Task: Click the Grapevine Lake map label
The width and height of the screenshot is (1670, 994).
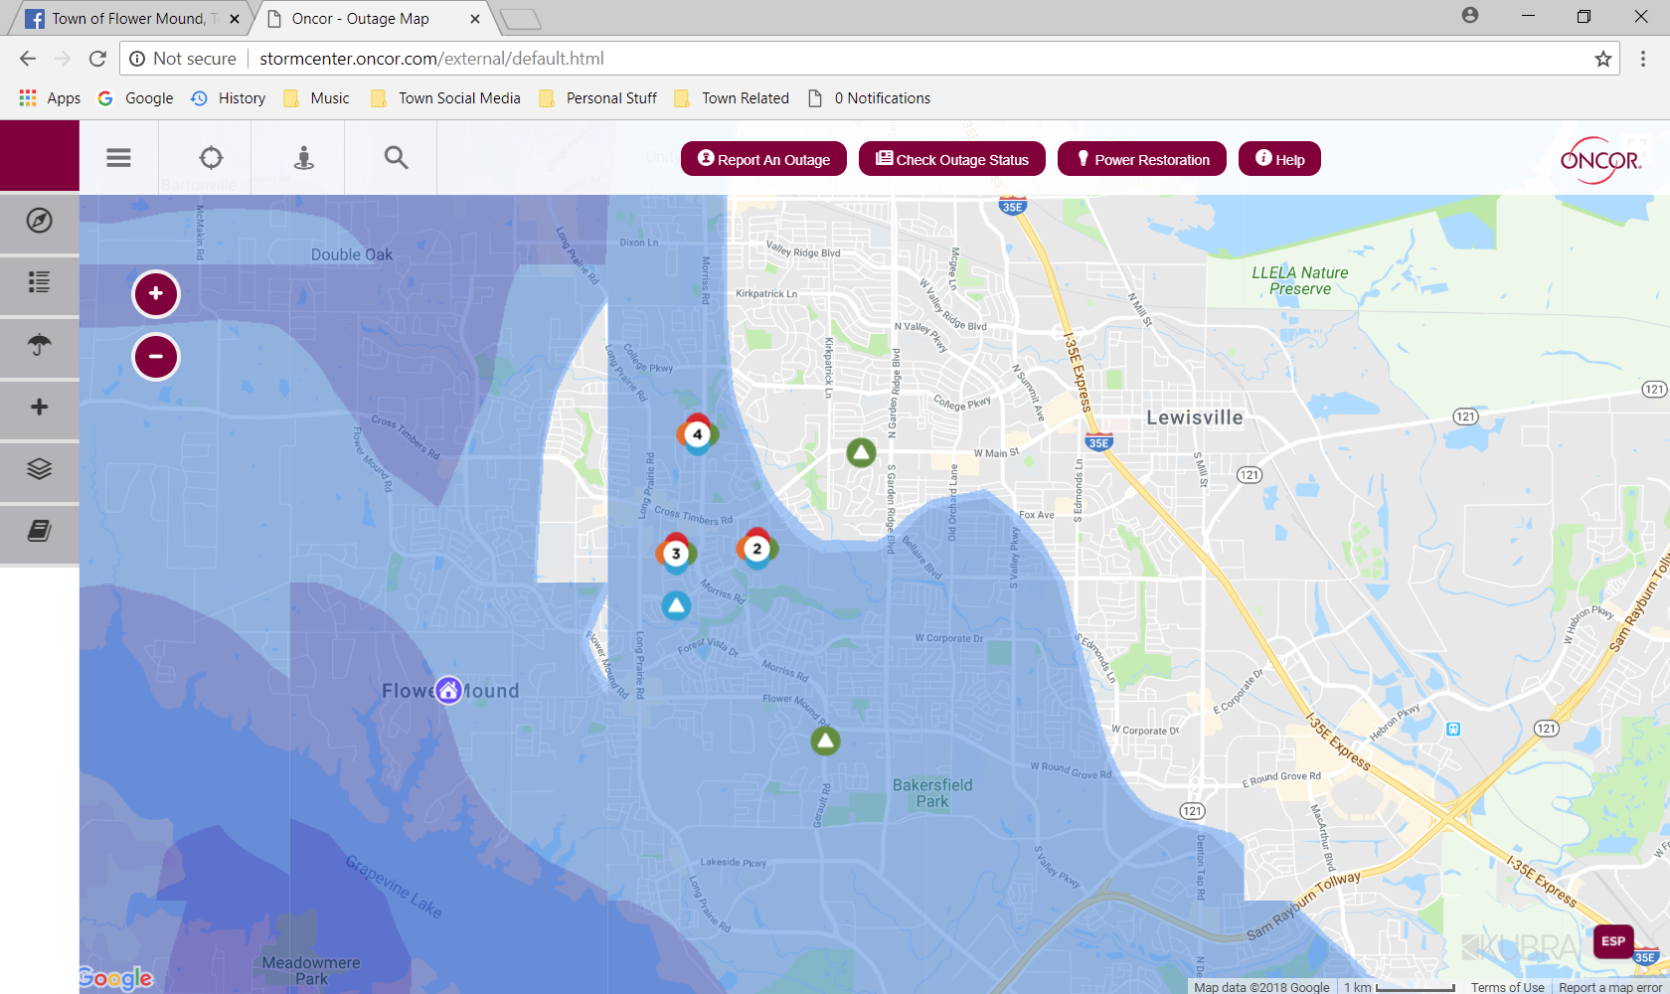Action: pos(395,886)
